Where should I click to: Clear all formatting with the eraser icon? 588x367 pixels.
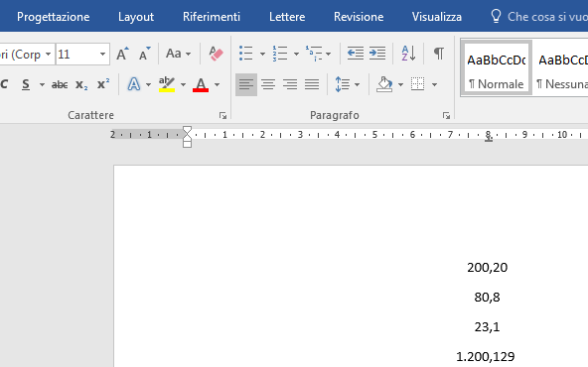coord(216,54)
